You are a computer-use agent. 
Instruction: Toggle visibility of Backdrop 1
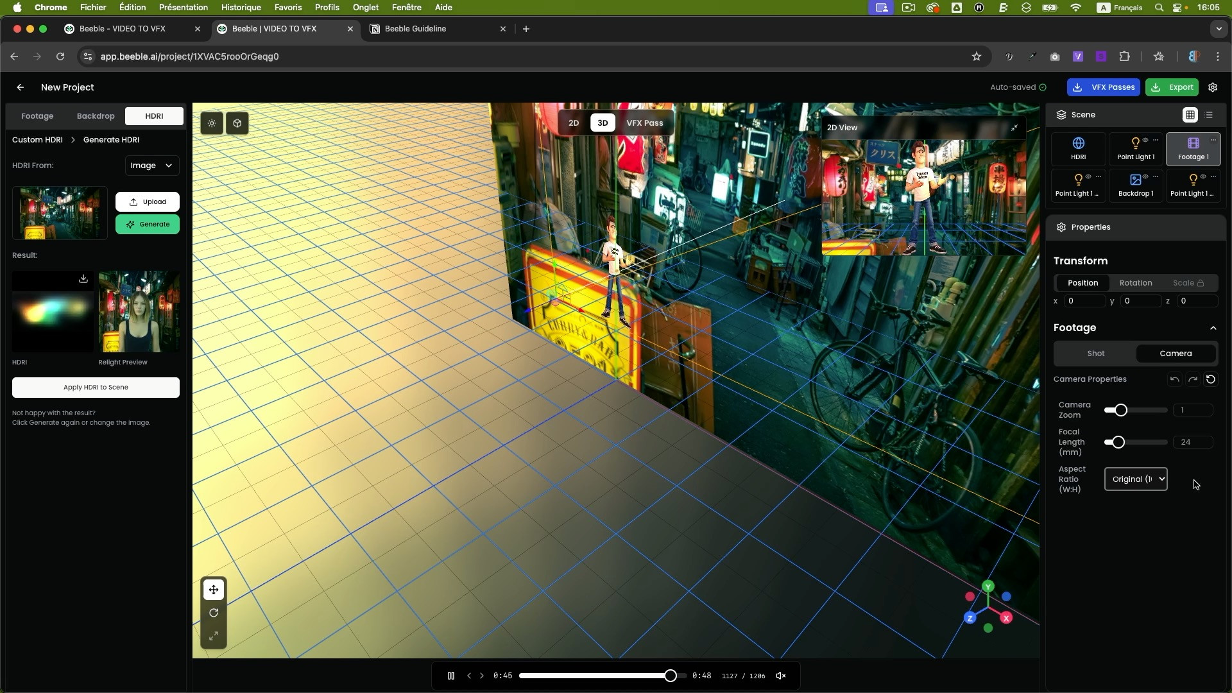pyautogui.click(x=1145, y=176)
